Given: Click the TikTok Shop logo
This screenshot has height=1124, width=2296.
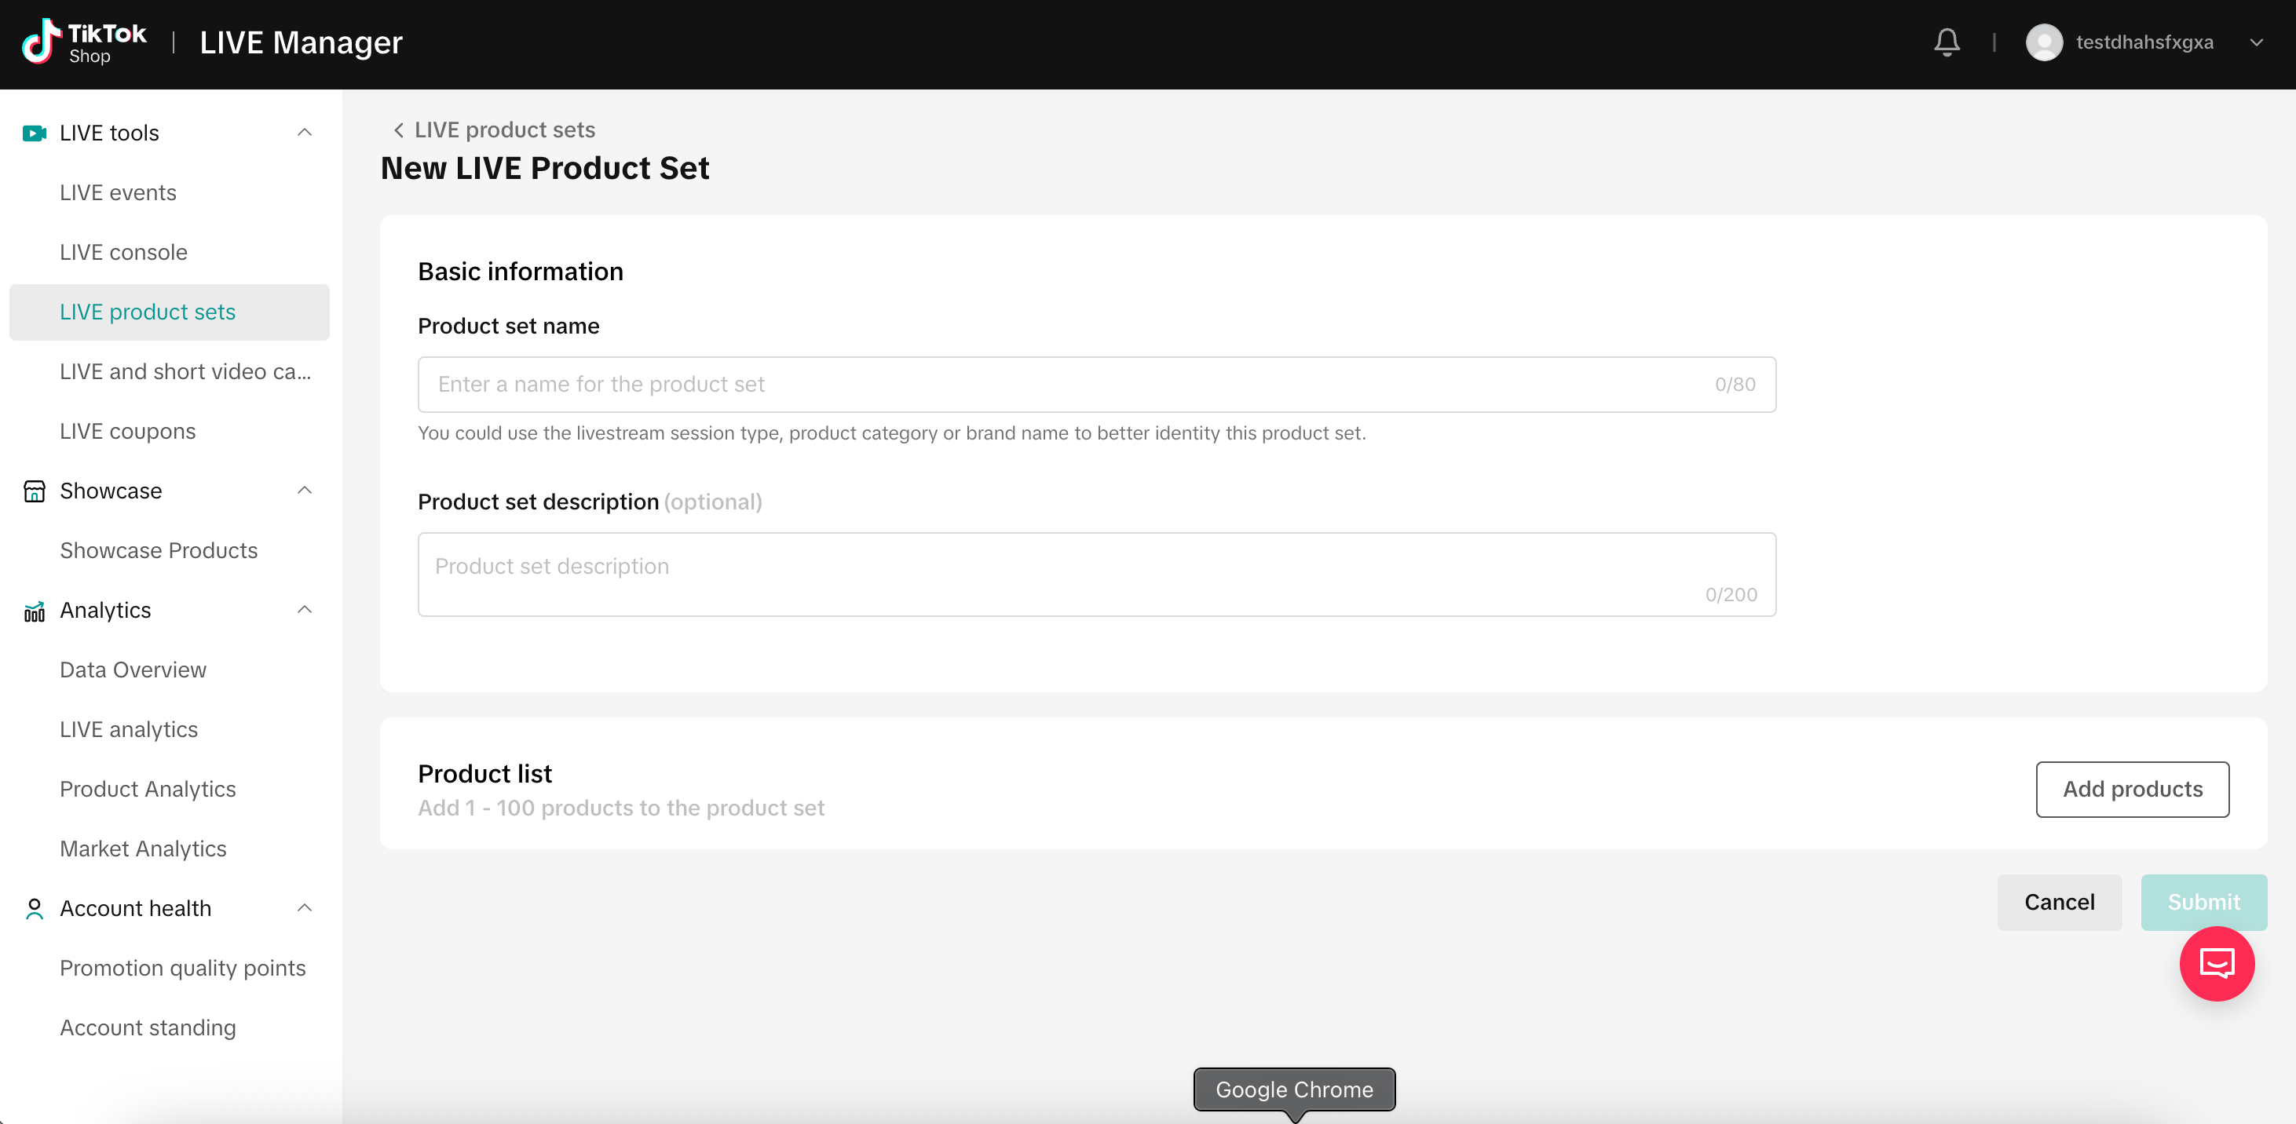Looking at the screenshot, I should pyautogui.click(x=84, y=42).
